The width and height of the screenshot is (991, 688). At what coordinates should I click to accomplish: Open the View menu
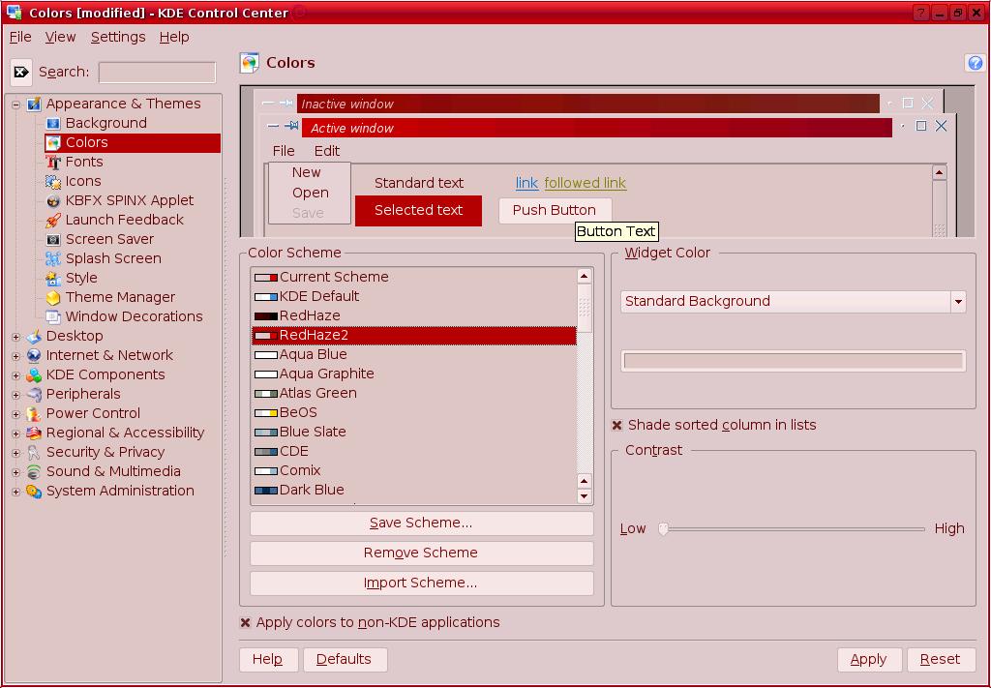tap(60, 38)
